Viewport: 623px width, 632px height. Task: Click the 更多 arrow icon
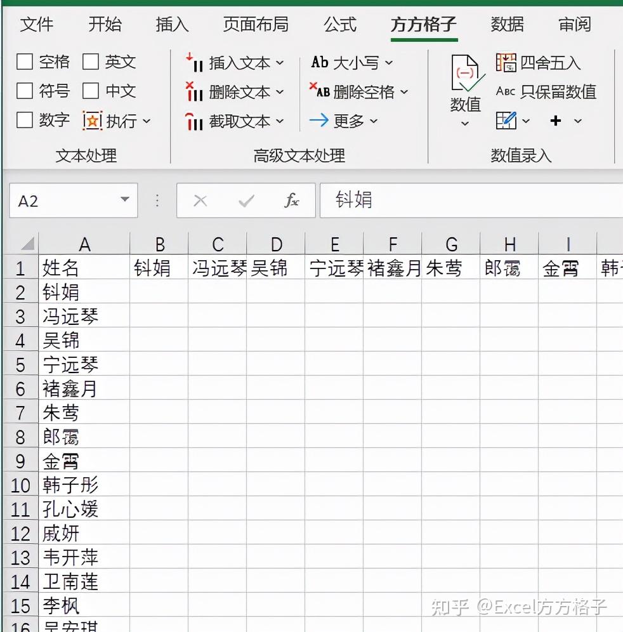pyautogui.click(x=319, y=121)
